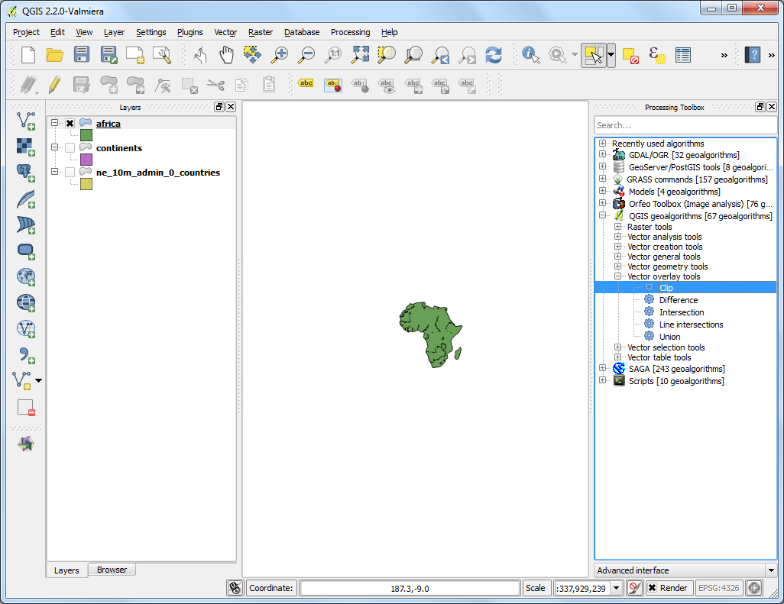Switch to the Browser tab

(112, 570)
